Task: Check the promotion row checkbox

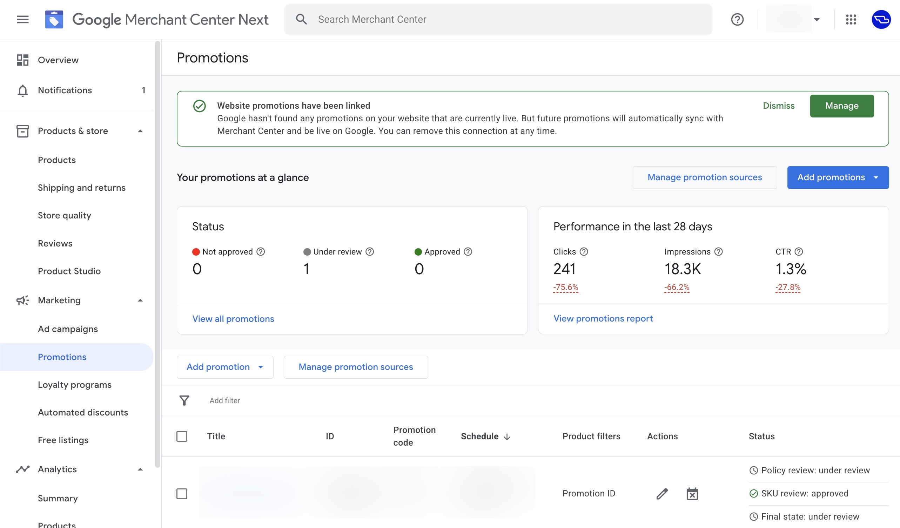Action: click(182, 494)
